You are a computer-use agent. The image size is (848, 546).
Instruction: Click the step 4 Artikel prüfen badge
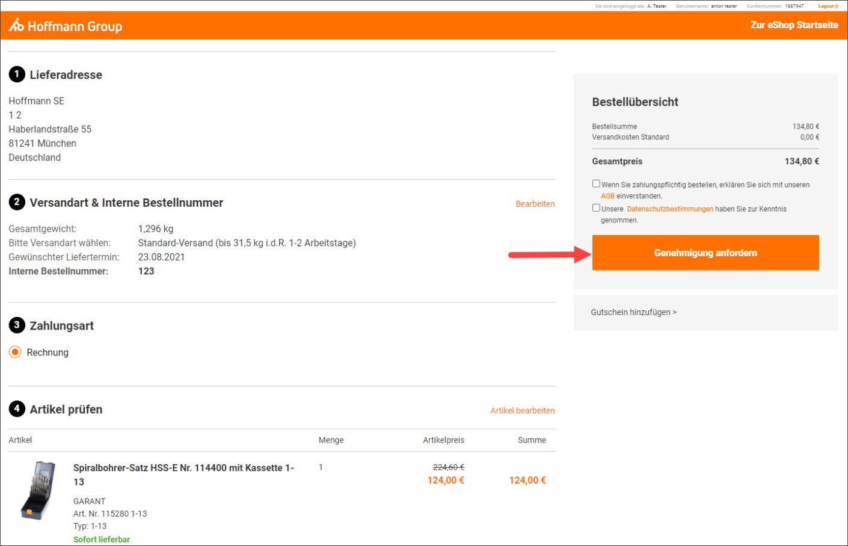(17, 409)
